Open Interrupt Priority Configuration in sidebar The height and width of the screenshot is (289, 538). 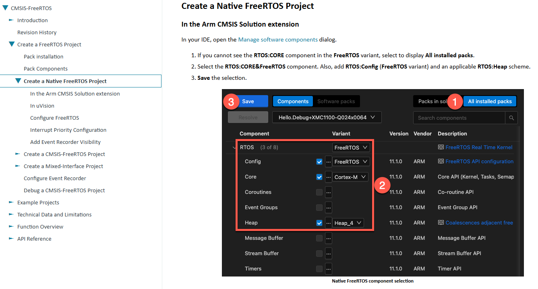point(68,130)
